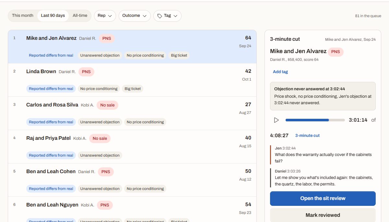
Task: Click the Big ticket chip on the Alvarez row
Action: click(179, 55)
